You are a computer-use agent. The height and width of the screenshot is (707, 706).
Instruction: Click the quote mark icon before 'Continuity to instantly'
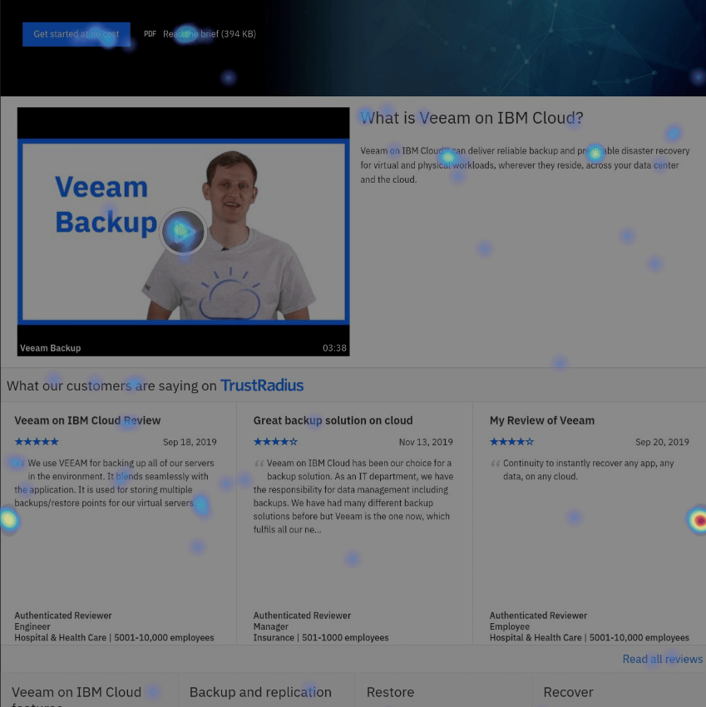point(495,464)
